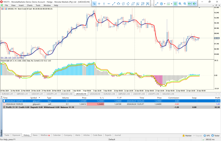Expand the Profit summary row
This screenshot has width=221, height=141.
coord(4,107)
